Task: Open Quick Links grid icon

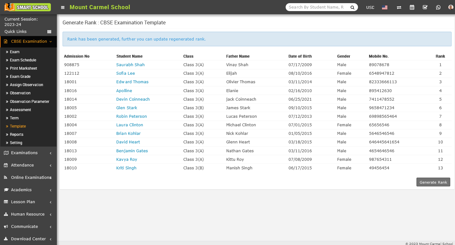Action: [49, 32]
